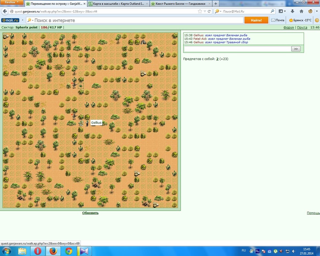
Task: Send chat message with >> button
Action: click(296, 49)
